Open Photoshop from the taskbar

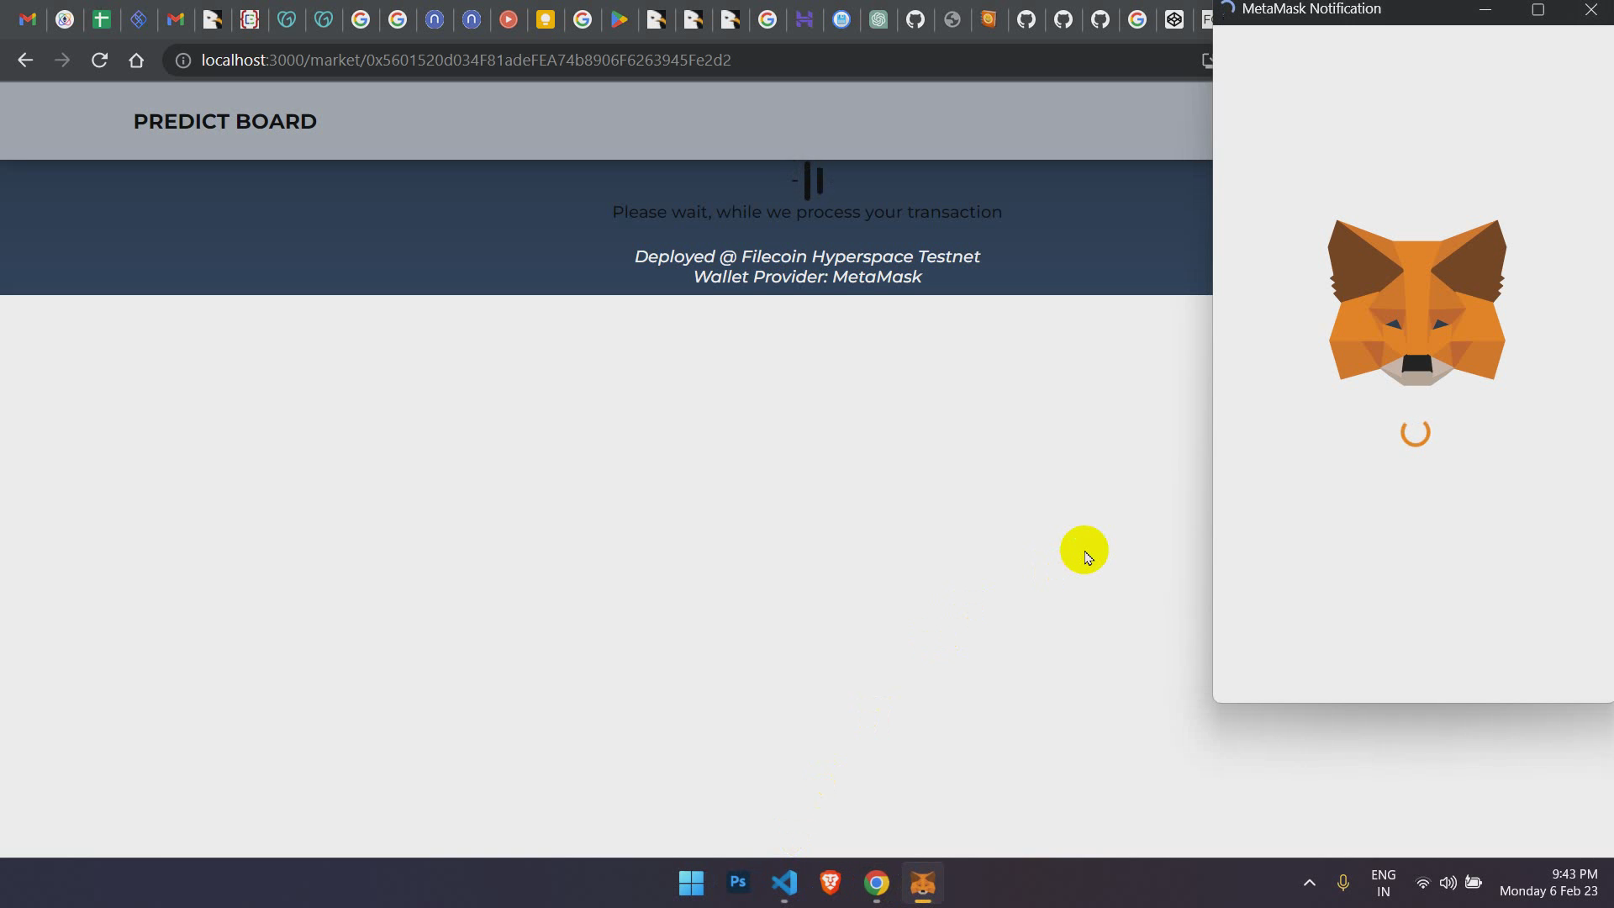click(x=738, y=883)
